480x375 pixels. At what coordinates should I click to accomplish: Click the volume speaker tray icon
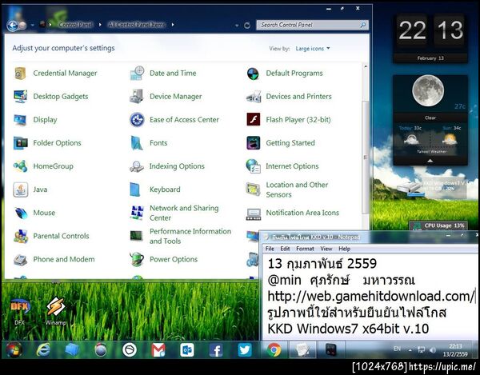(x=433, y=350)
